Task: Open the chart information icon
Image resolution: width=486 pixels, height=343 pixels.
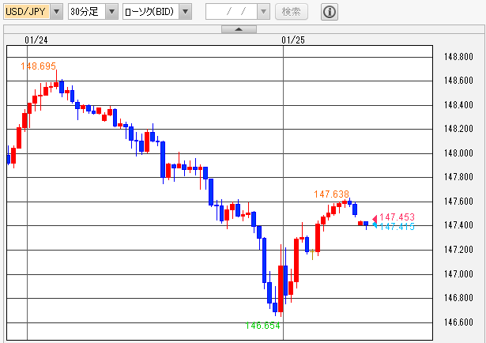Action: pos(330,12)
